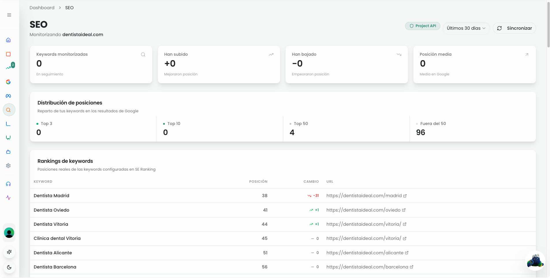Open the blue briefcase icon in sidebar
The image size is (550, 278).
8,152
